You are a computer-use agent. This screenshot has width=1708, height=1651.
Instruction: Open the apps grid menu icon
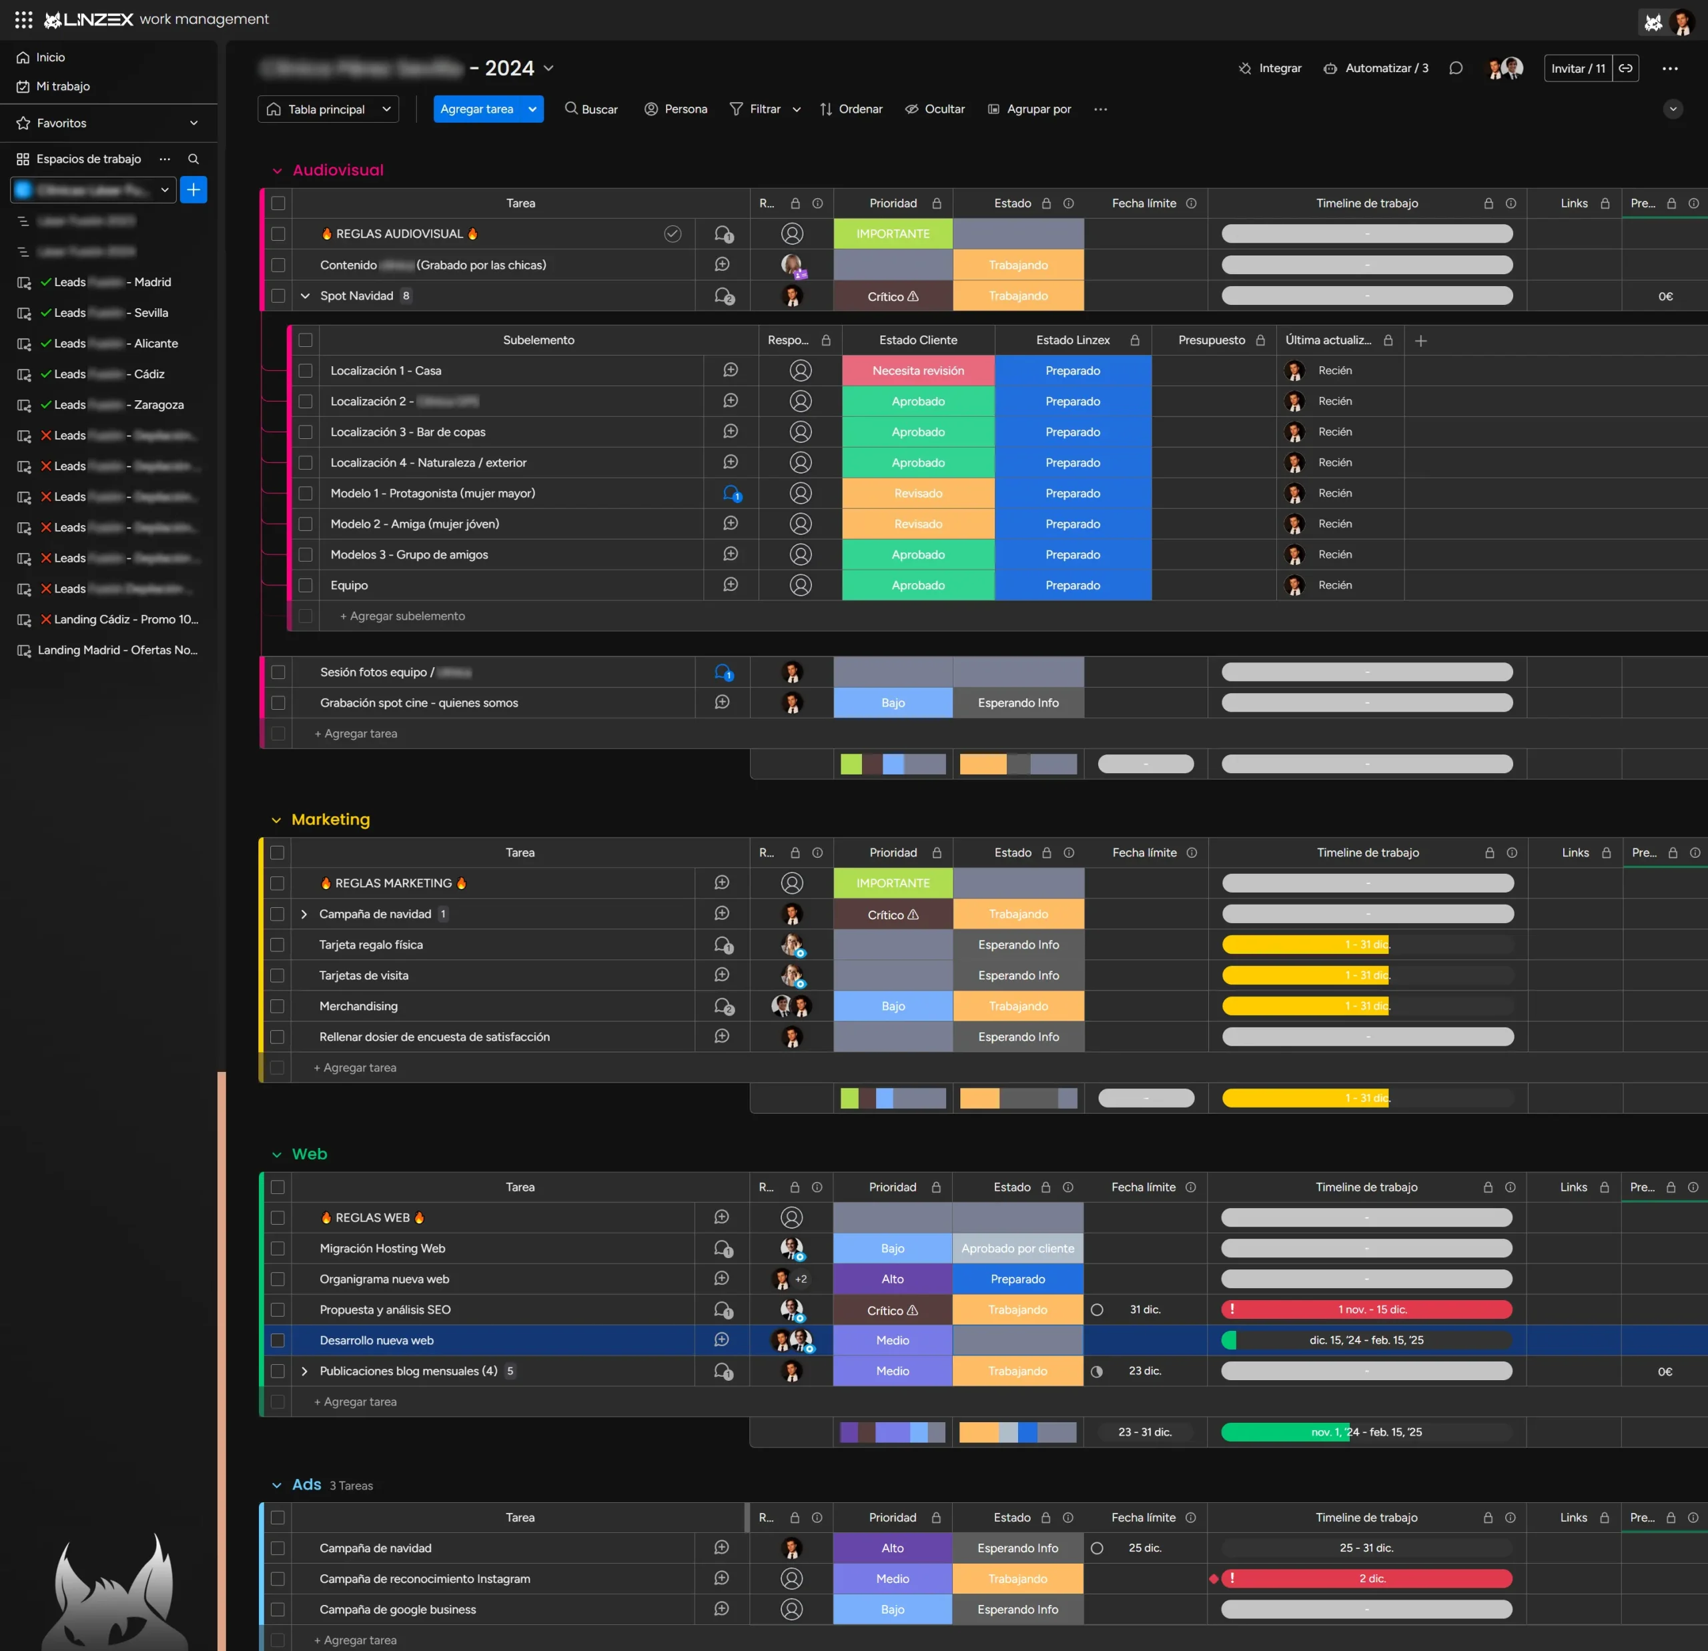tap(23, 19)
